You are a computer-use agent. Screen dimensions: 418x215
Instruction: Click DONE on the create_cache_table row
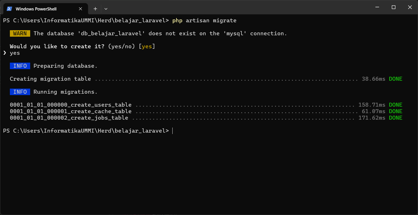395,111
